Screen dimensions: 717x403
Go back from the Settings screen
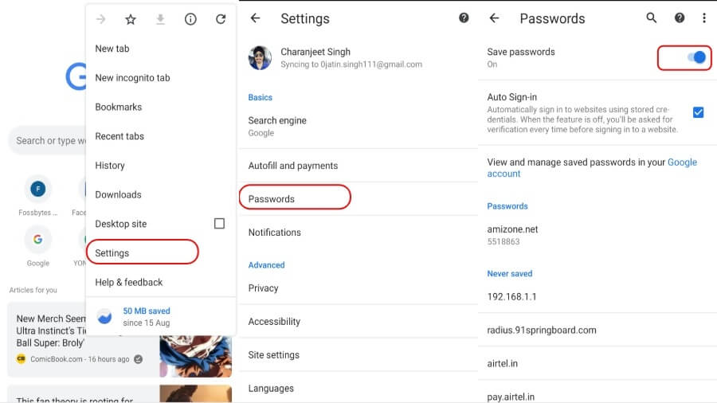pos(255,18)
